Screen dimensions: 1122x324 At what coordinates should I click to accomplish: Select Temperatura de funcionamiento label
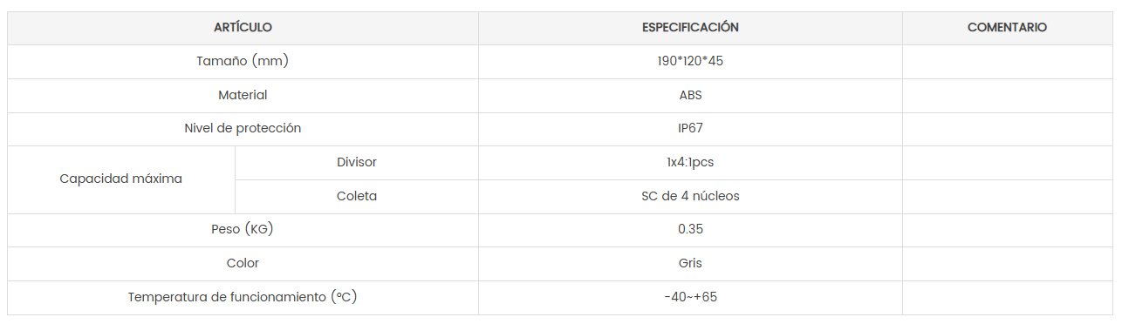[243, 298]
